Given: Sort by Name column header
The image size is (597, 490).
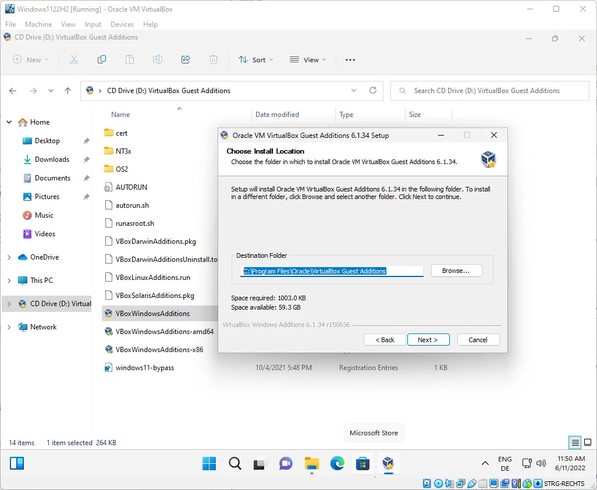Looking at the screenshot, I should [120, 114].
